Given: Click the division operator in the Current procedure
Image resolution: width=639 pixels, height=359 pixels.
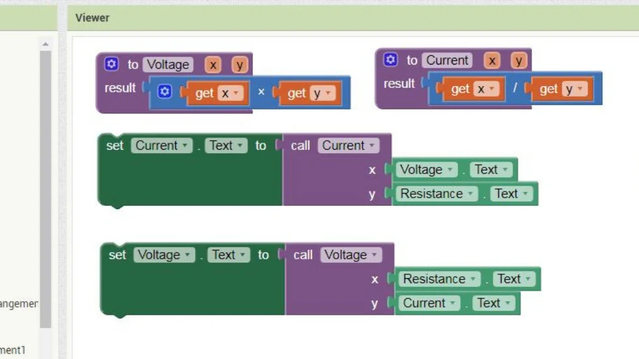Looking at the screenshot, I should [514, 89].
